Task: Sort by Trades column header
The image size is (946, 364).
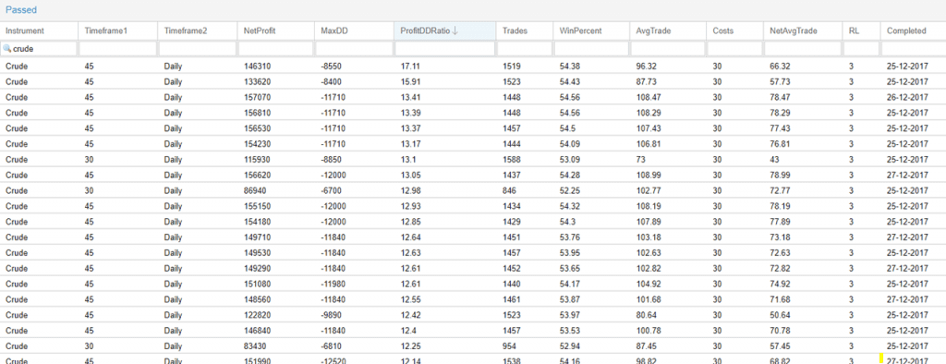Action: click(525, 30)
